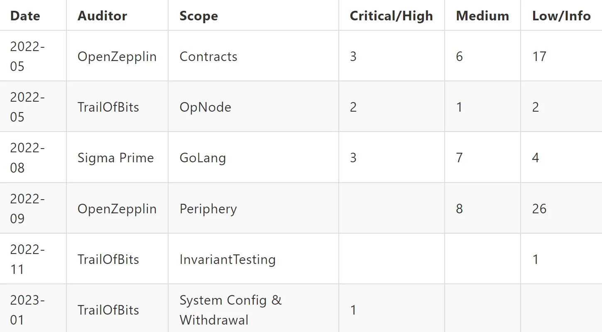Image resolution: width=602 pixels, height=332 pixels.
Task: Click the 2023-01 date cell
Action: click(27, 310)
